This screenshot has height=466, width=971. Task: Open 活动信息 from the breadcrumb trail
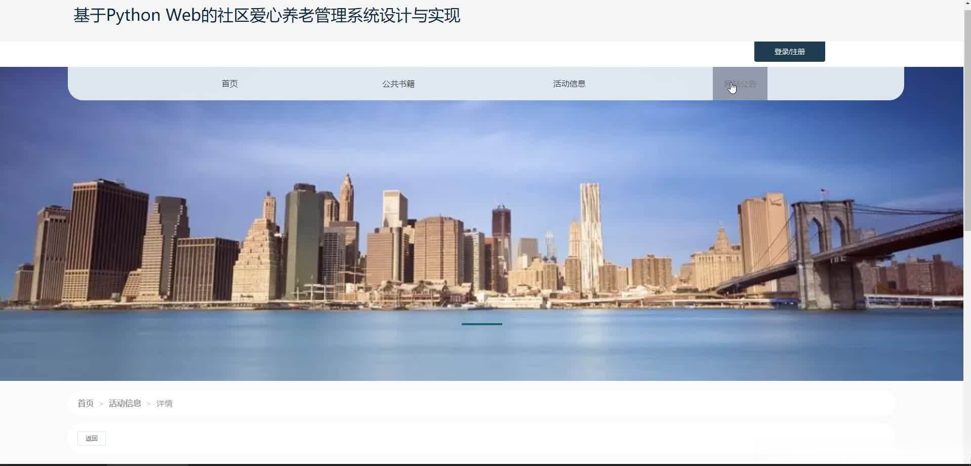point(125,403)
